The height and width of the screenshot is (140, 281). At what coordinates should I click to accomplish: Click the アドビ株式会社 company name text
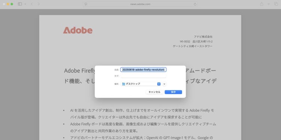(203, 37)
